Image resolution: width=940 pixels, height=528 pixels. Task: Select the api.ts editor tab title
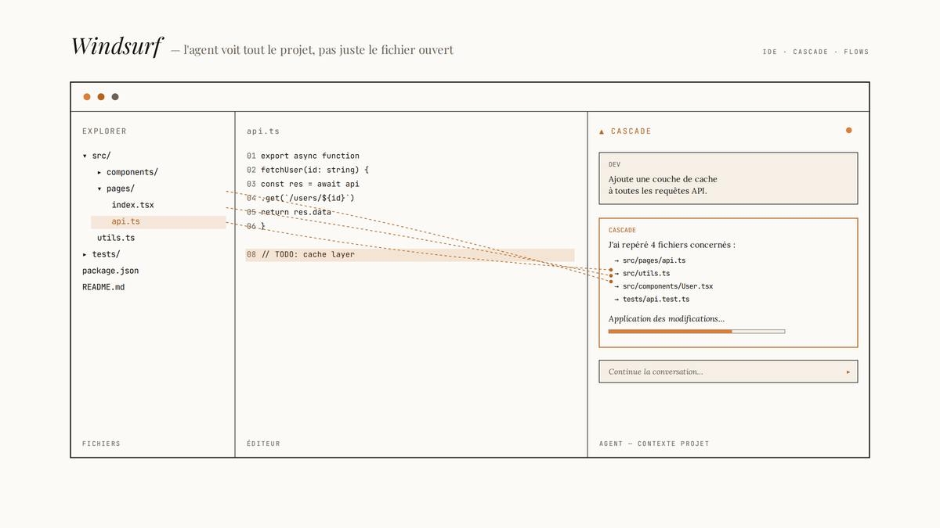point(263,131)
